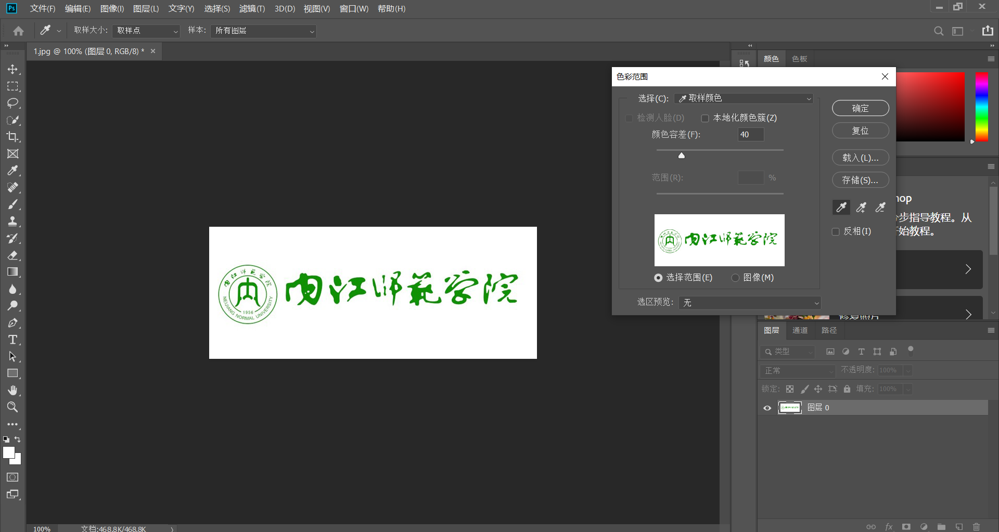Open the Image (图像) menu

click(x=112, y=9)
